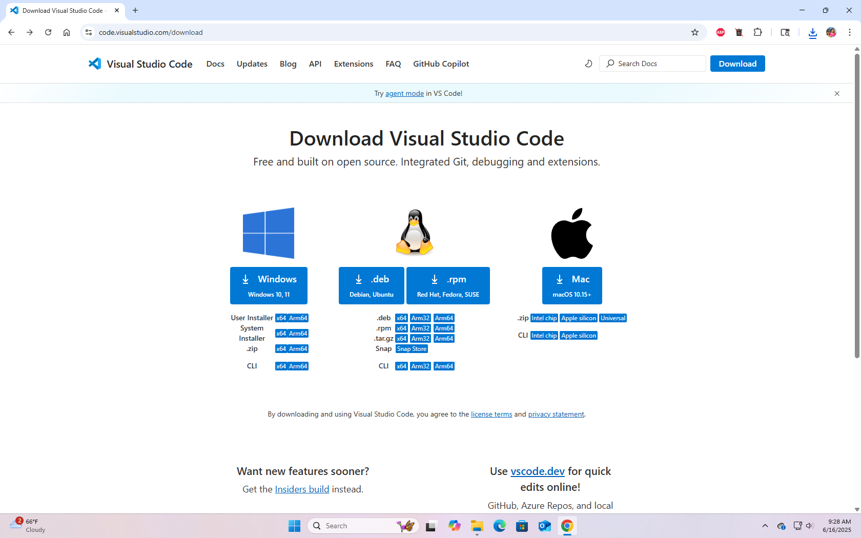Open the Docs menu item
The width and height of the screenshot is (861, 538).
pos(215,64)
